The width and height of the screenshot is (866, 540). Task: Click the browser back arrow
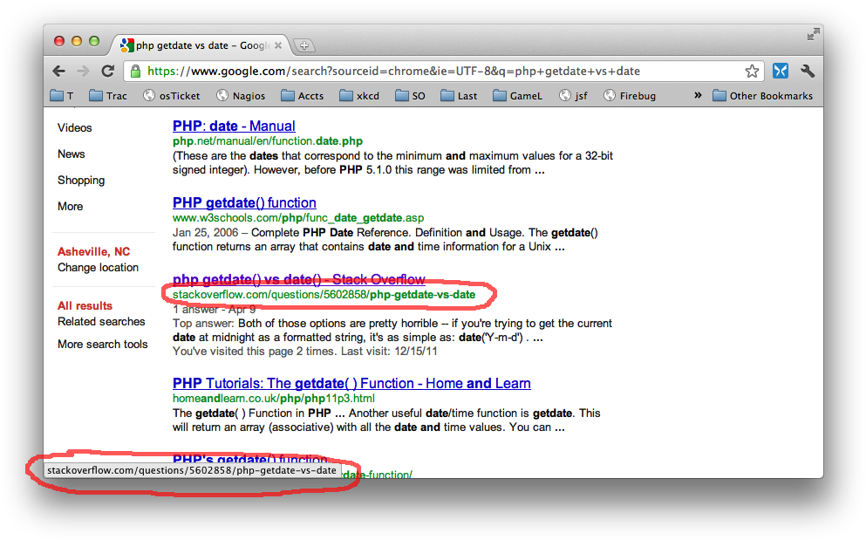[x=58, y=72]
